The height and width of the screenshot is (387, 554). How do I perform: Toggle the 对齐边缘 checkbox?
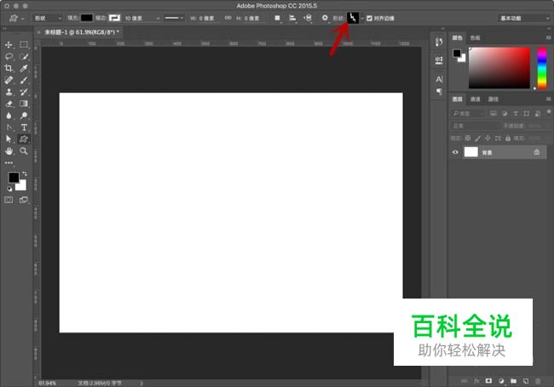368,17
